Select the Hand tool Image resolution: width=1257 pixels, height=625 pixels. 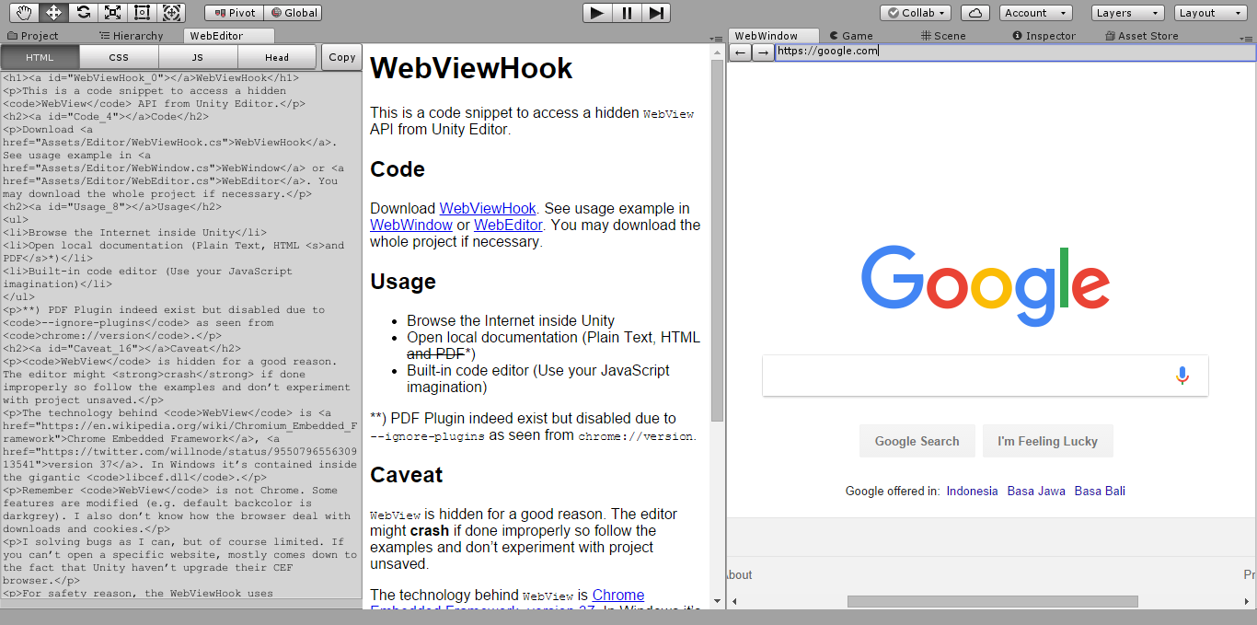[24, 12]
